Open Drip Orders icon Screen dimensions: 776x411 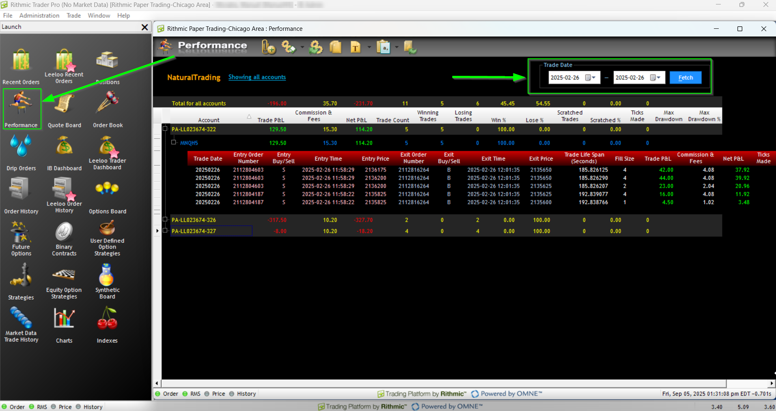[21, 152]
